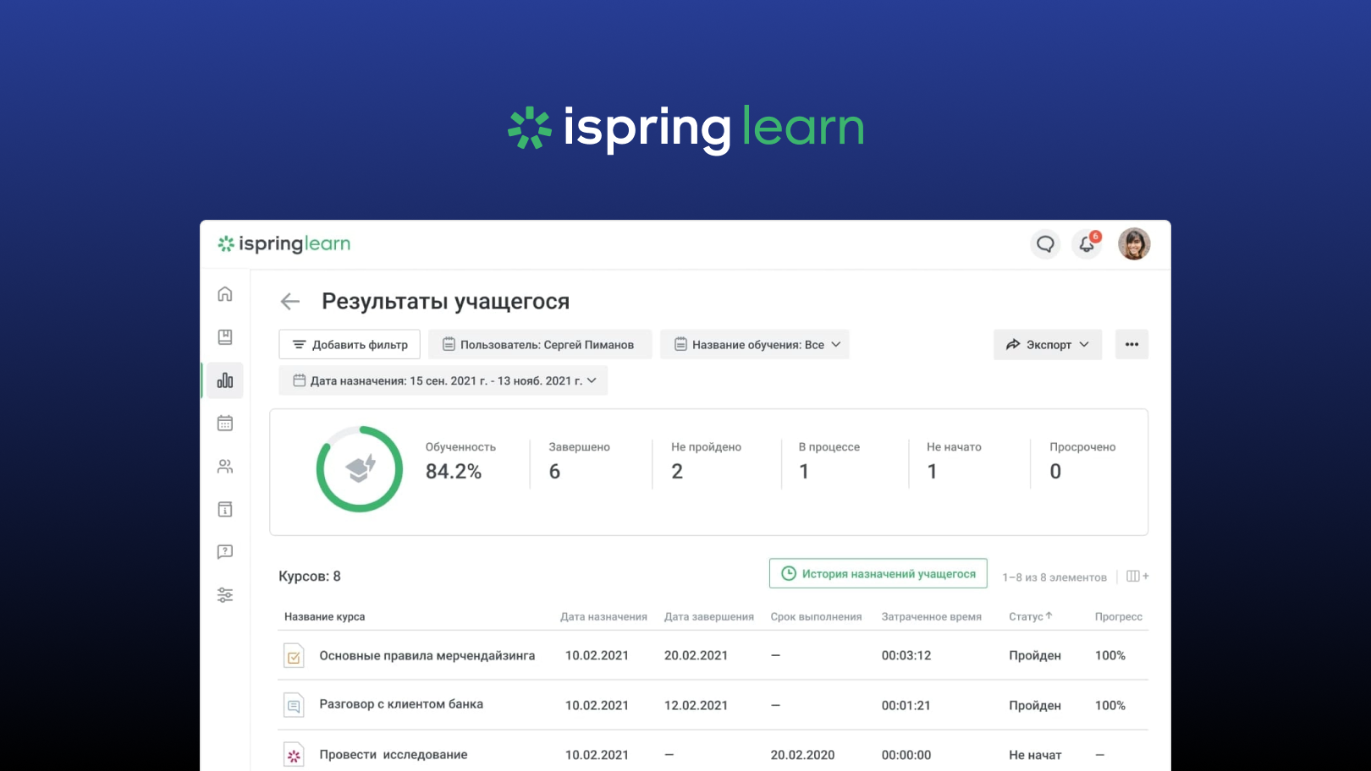Expand the 'Экспорт' dropdown
Image resolution: width=1371 pixels, height=771 pixels.
tap(1047, 344)
